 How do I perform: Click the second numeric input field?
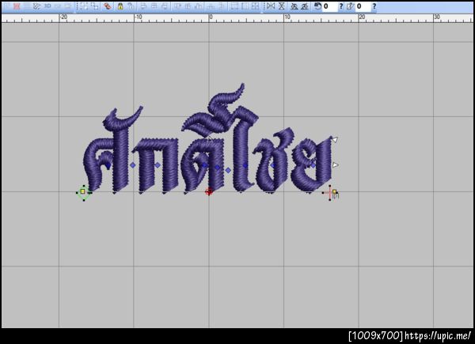(363, 6)
